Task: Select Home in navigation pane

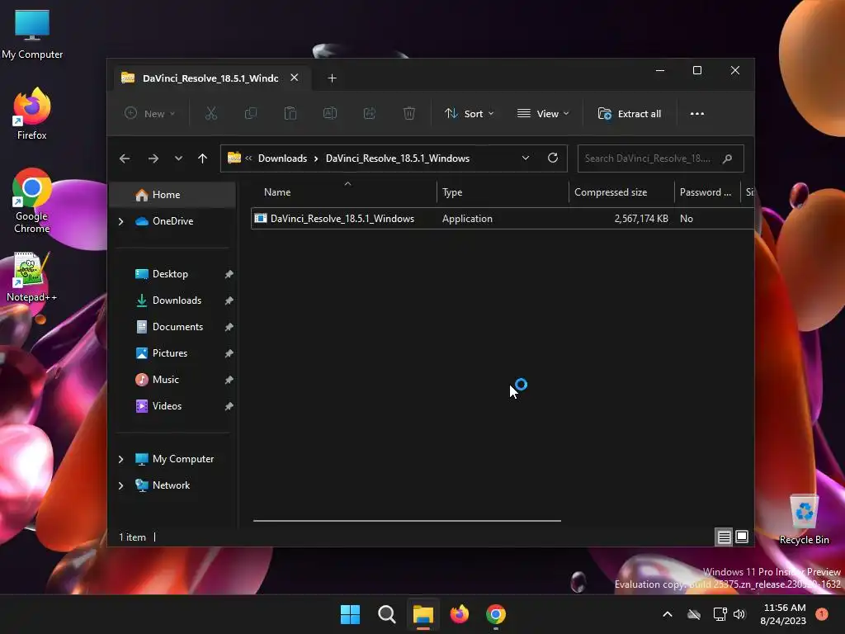Action: click(x=172, y=195)
